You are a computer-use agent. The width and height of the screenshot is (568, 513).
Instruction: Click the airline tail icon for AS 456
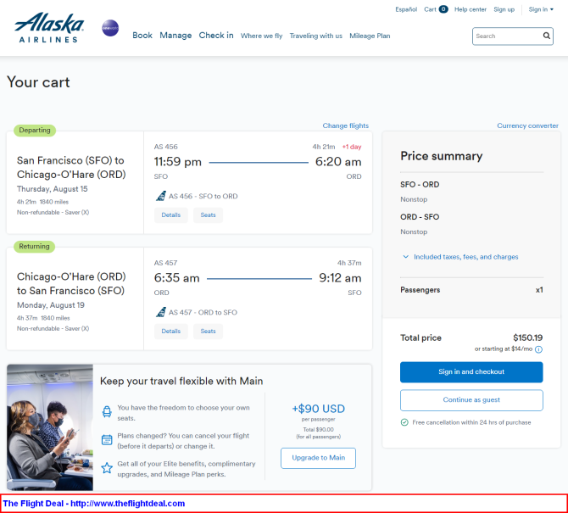pyautogui.click(x=161, y=196)
